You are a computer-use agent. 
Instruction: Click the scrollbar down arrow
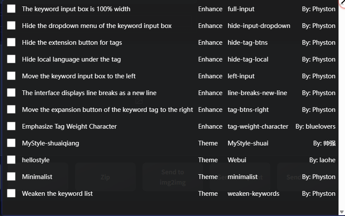point(342,213)
